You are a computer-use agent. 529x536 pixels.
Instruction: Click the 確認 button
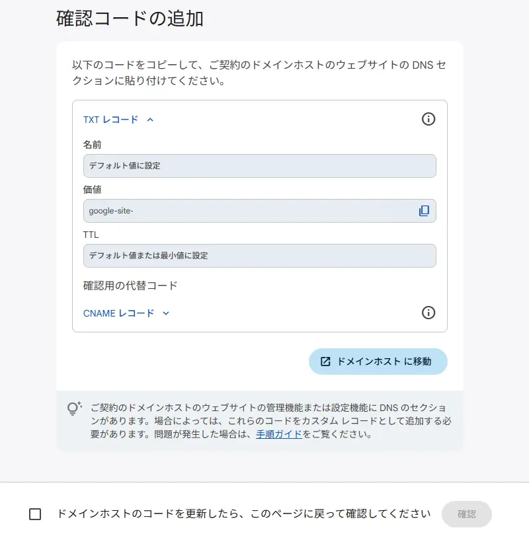coord(466,514)
